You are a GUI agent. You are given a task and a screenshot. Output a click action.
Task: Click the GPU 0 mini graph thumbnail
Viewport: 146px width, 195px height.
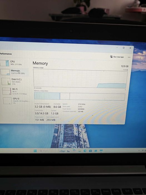click(8, 101)
